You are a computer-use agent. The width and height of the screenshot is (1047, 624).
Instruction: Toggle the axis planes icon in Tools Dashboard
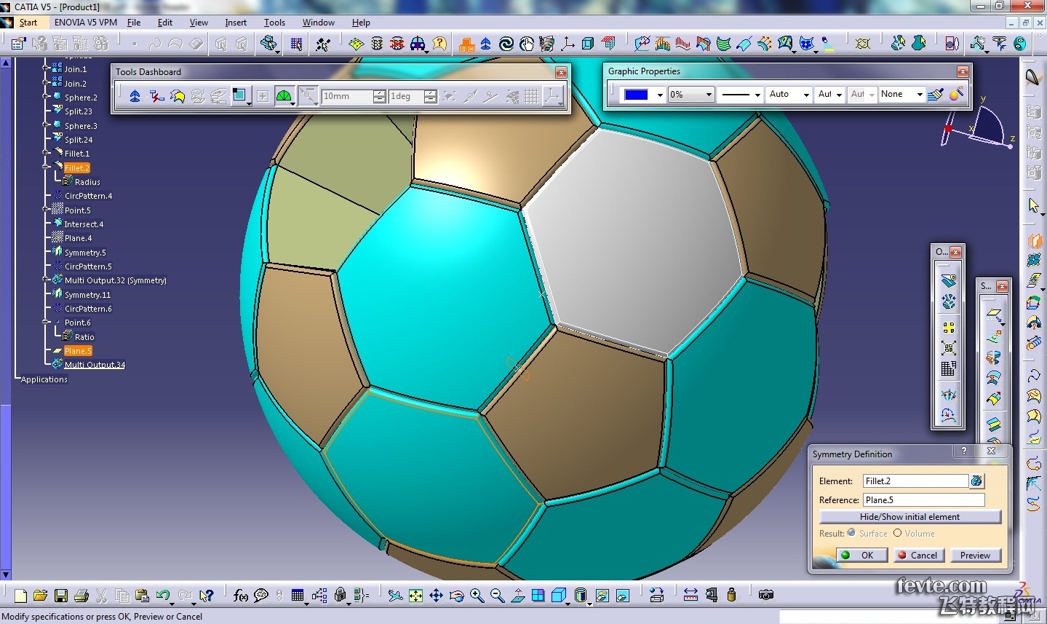(552, 96)
